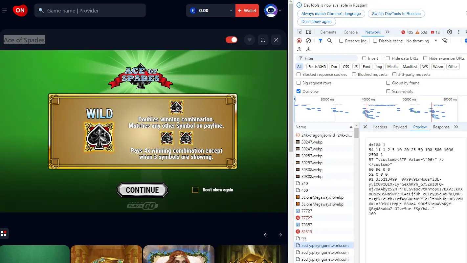Click the game name search field
Image resolution: width=467 pixels, height=263 pixels.
point(90,11)
